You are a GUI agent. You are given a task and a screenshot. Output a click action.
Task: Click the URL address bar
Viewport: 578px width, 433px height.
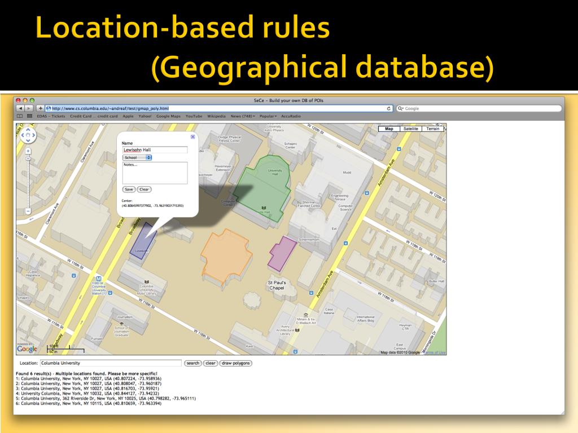218,109
